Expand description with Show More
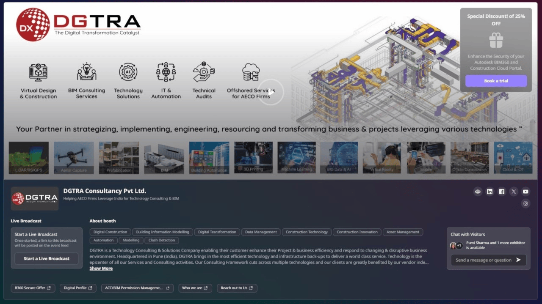 pos(101,268)
